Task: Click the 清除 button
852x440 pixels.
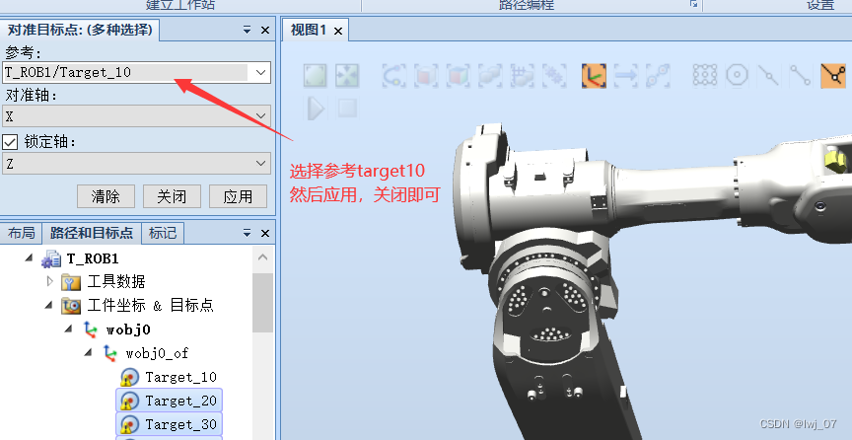Action: 106,196
